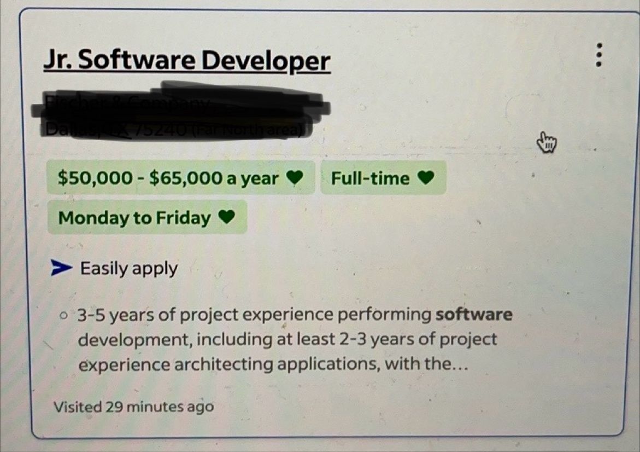
Task: Click the bullet marker before the description
Action: pyautogui.click(x=63, y=316)
